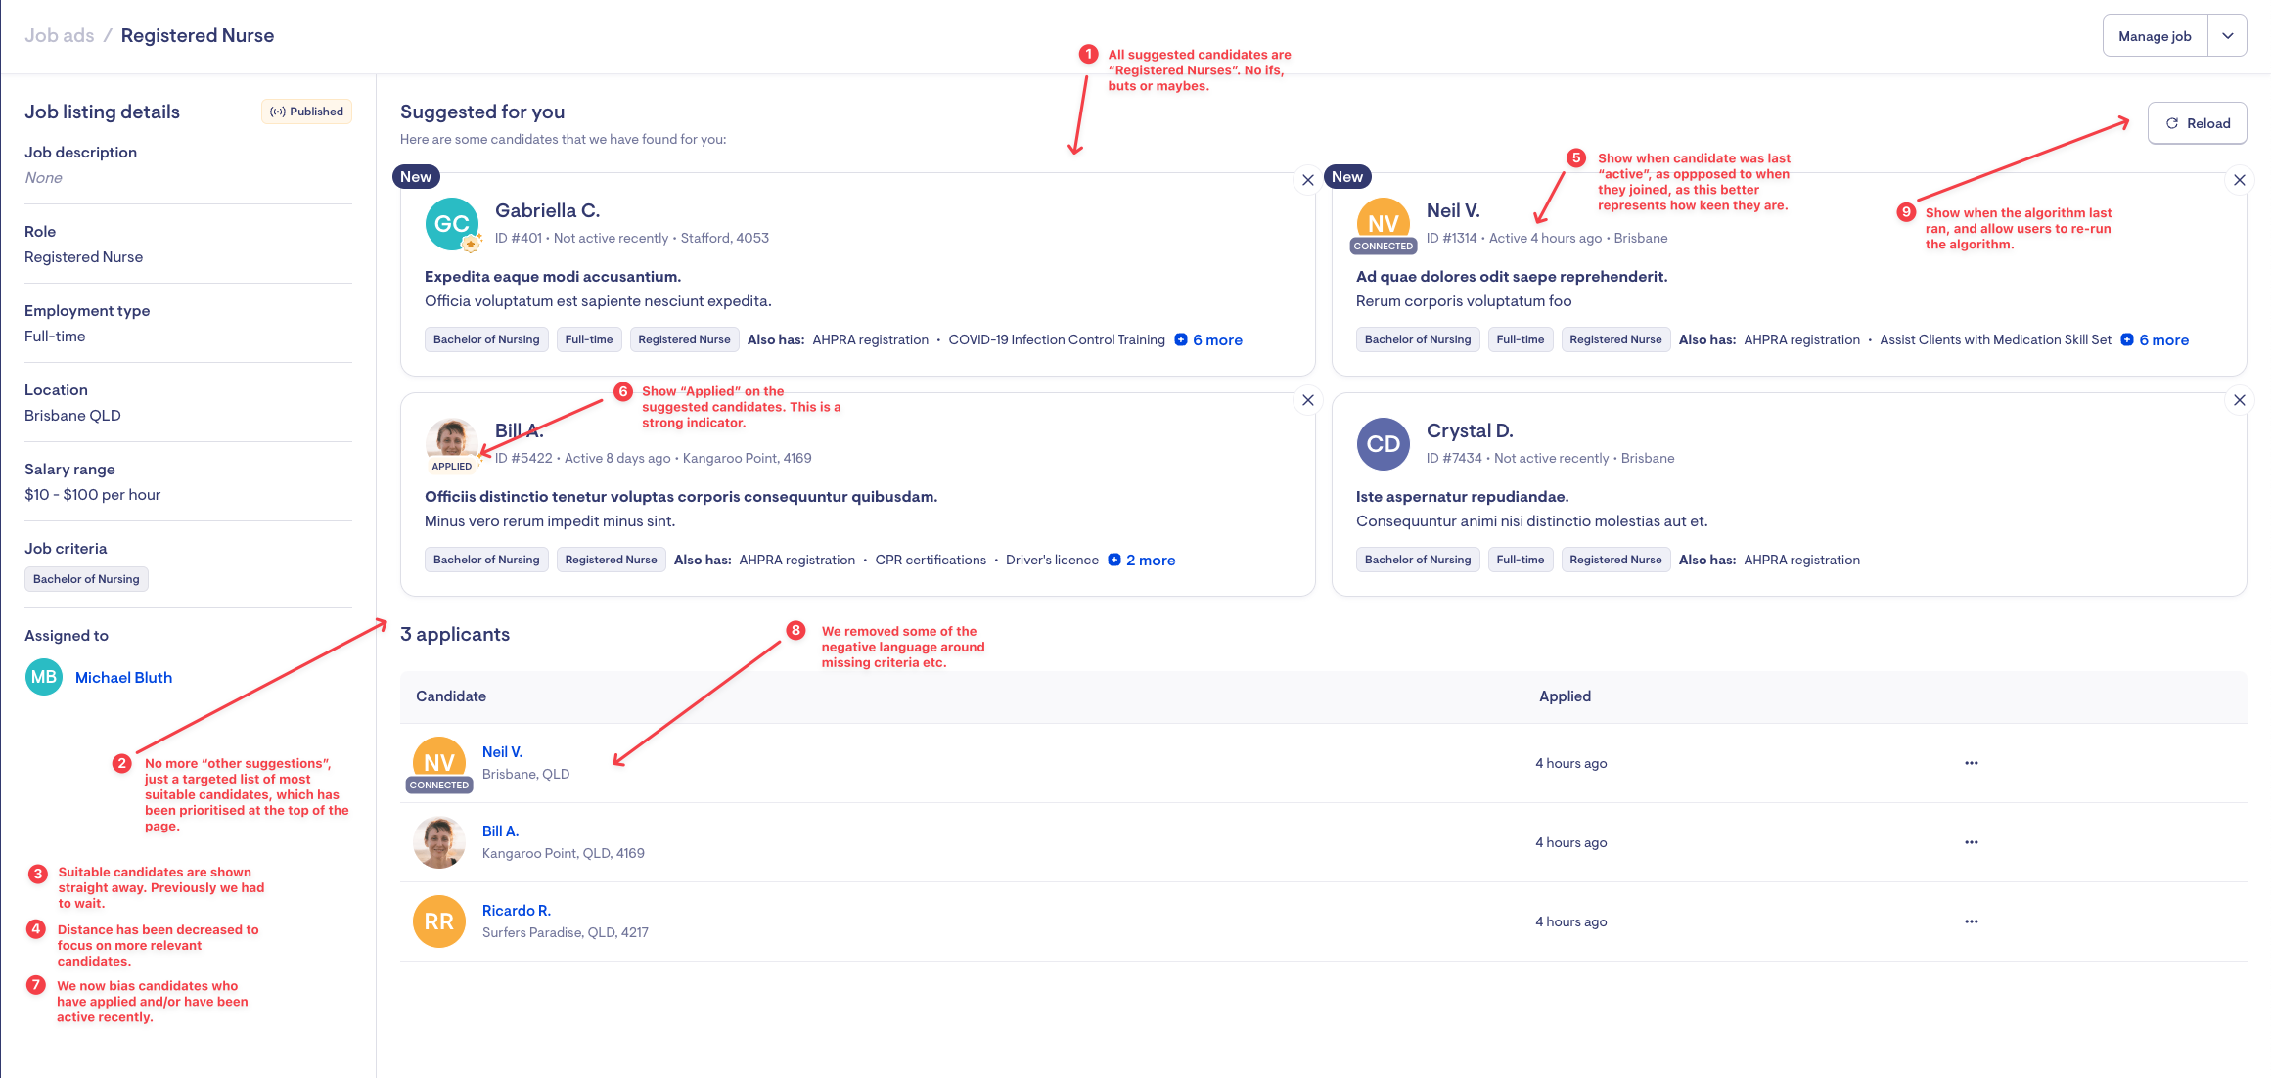The image size is (2271, 1078).
Task: Open three-dot menu for applicant Neil V.
Action: coord(1971,763)
